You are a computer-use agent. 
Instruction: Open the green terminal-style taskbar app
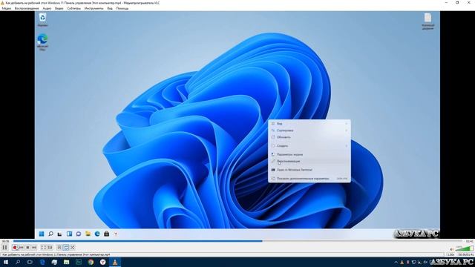point(79,262)
